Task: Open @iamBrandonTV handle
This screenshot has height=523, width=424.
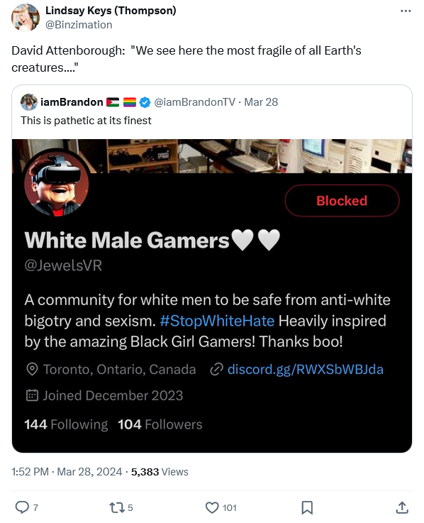Action: (195, 102)
